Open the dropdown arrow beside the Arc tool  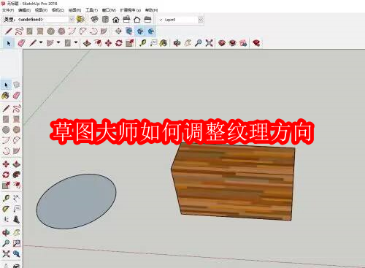point(58,42)
